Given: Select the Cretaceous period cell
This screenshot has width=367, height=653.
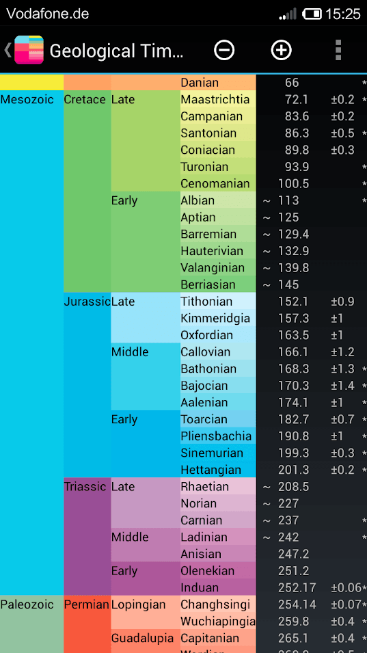Looking at the screenshot, I should 87,191.
